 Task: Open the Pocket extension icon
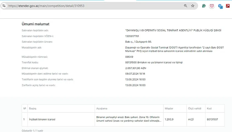tap(212, 6)
